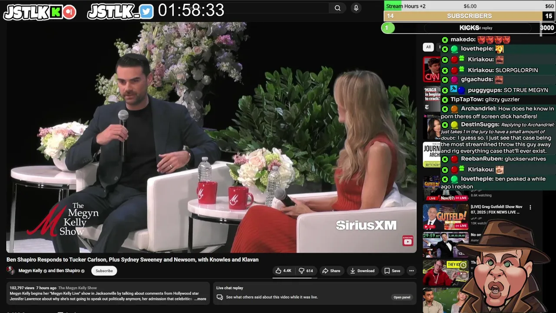The height and width of the screenshot is (313, 556).
Task: Click the Twitter bird icon in the JSTLK overlay
Action: [x=147, y=12]
